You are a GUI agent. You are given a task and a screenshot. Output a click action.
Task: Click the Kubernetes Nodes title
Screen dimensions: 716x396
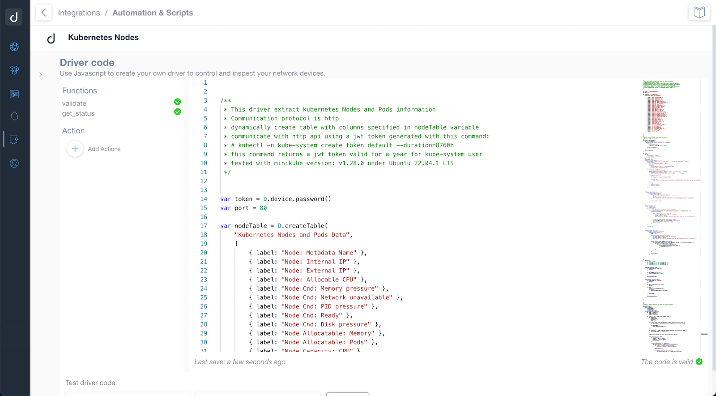103,38
